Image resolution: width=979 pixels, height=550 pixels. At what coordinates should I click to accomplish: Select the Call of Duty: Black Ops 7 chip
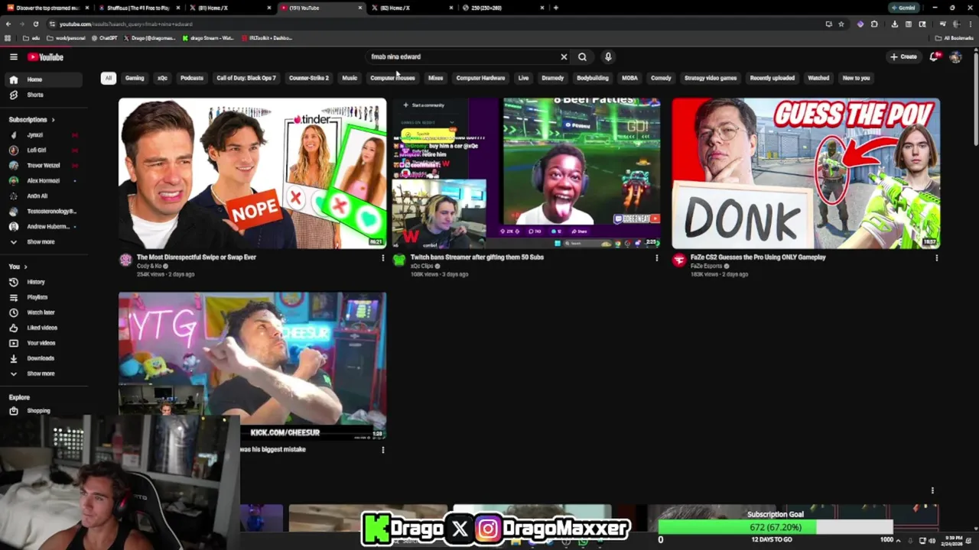tap(246, 78)
